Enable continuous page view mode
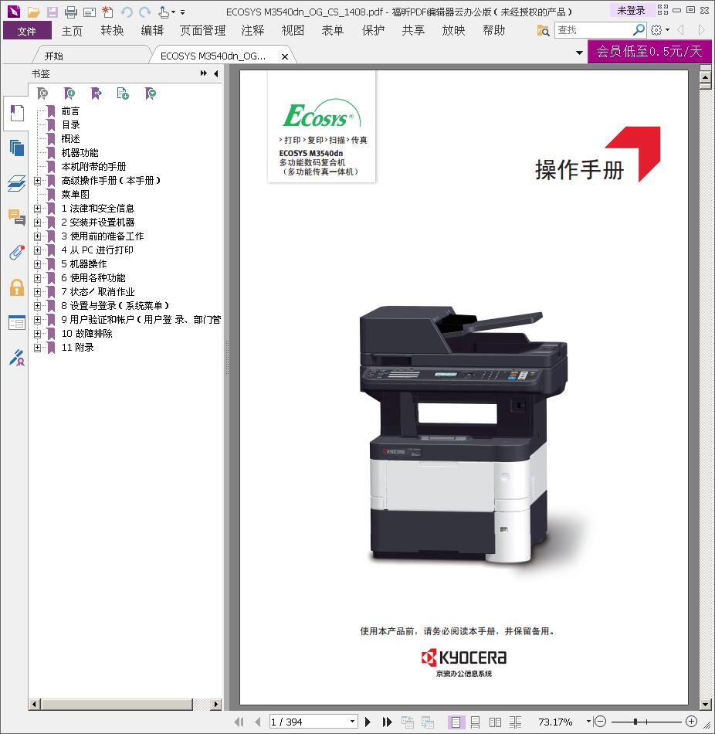This screenshot has height=734, width=715. (x=475, y=722)
